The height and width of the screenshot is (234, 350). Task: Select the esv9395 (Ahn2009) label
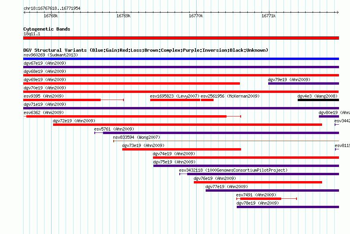[x=44, y=96]
